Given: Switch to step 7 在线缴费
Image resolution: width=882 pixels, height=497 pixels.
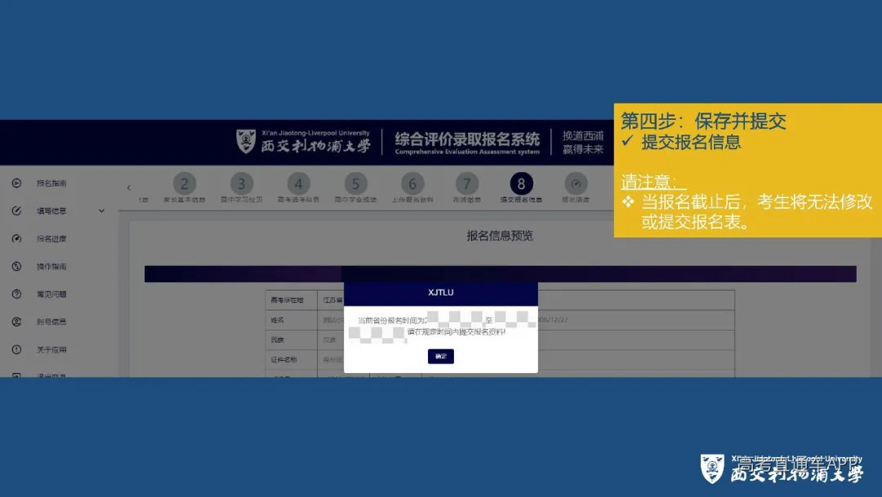Looking at the screenshot, I should tap(466, 184).
